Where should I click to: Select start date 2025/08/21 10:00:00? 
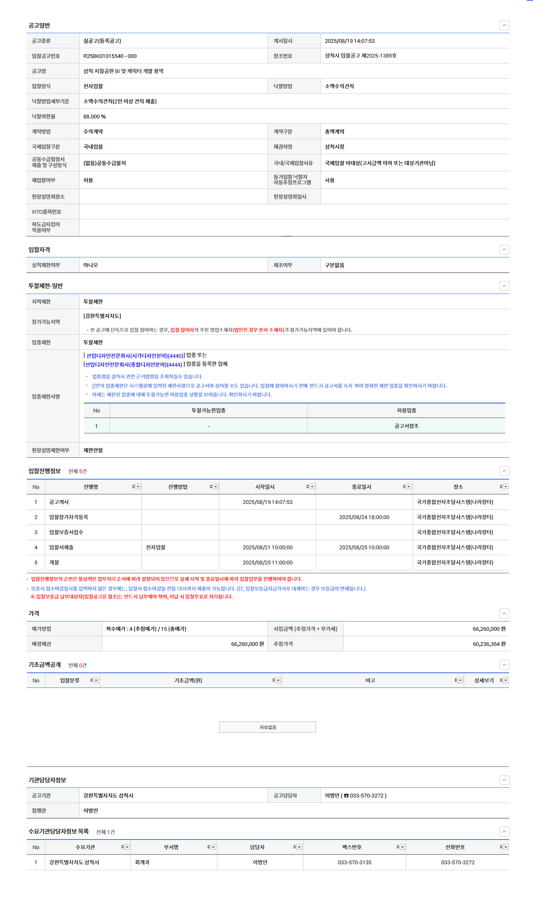click(268, 548)
